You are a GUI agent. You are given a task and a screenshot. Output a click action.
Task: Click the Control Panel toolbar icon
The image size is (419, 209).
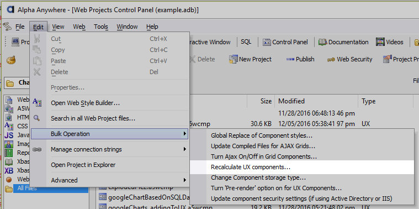click(x=267, y=42)
